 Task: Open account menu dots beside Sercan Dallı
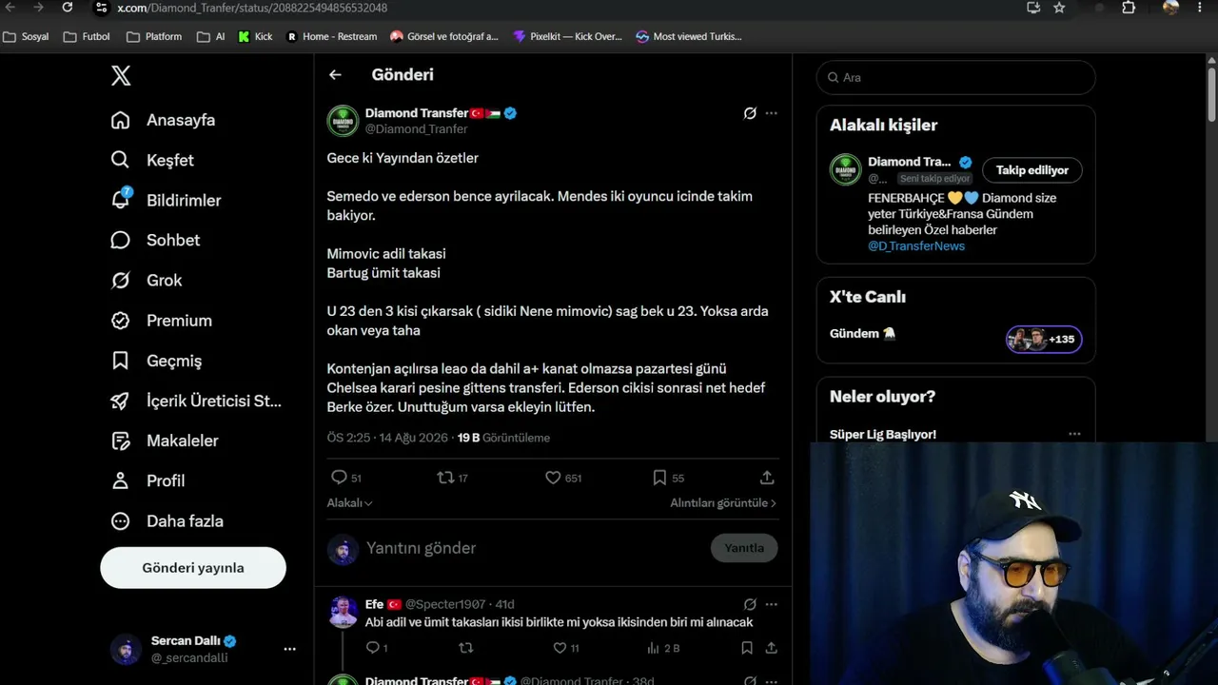tap(289, 649)
